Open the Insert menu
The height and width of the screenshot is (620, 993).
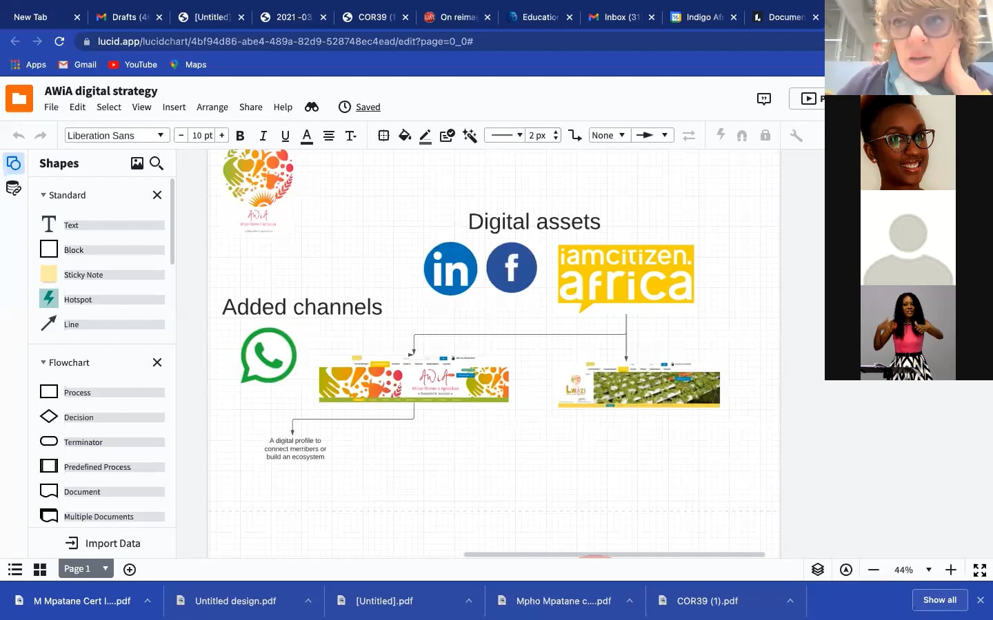point(174,107)
